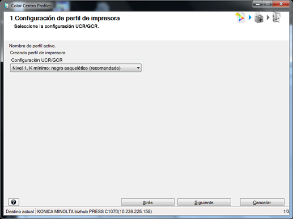Go back with the Atrás button

(x=147, y=202)
